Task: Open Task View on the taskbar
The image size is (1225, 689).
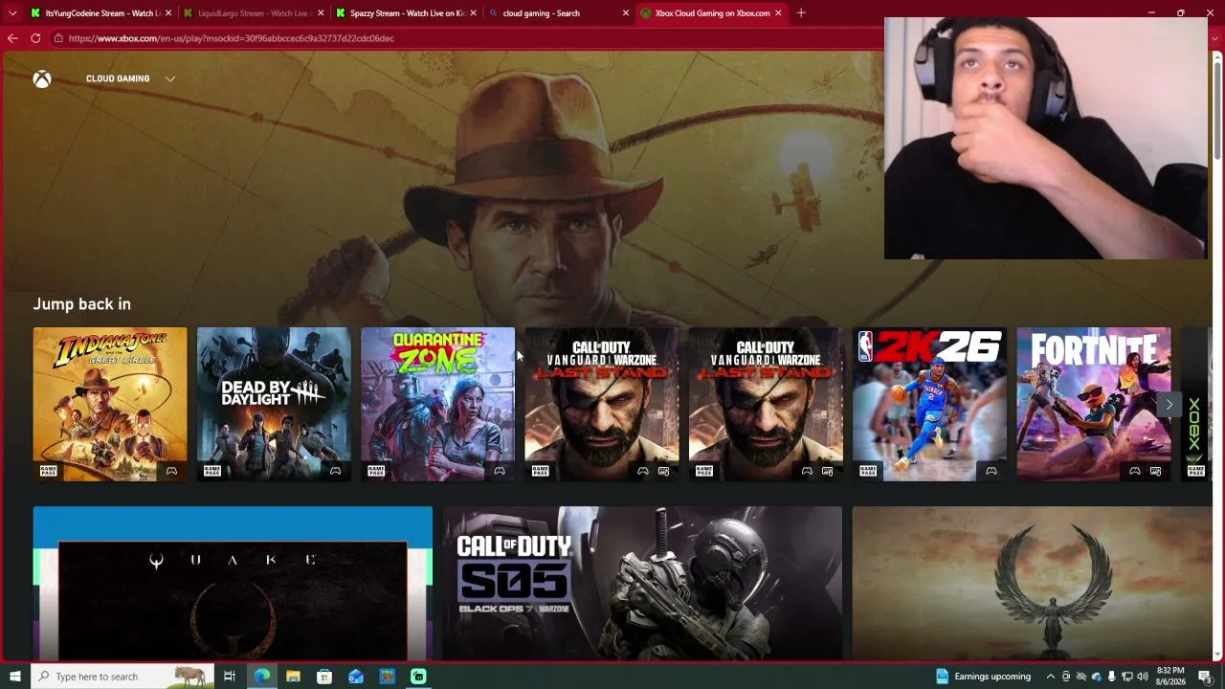Action: tap(230, 677)
